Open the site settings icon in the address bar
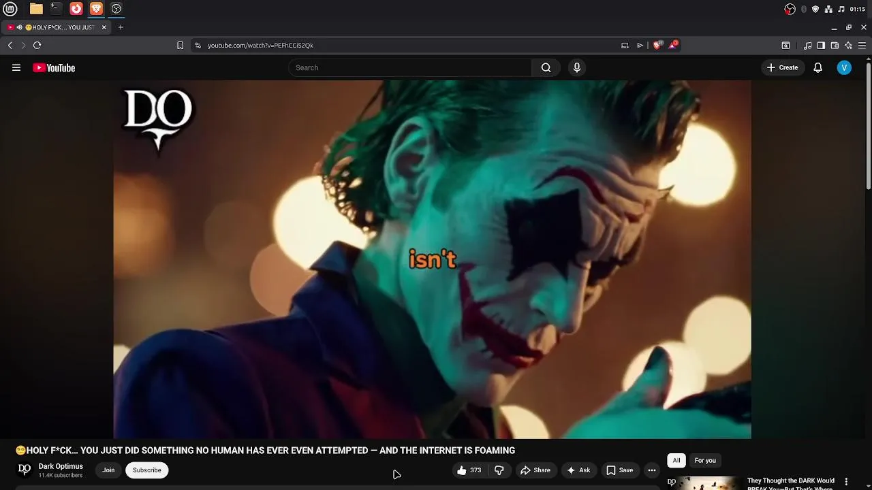 click(x=198, y=45)
